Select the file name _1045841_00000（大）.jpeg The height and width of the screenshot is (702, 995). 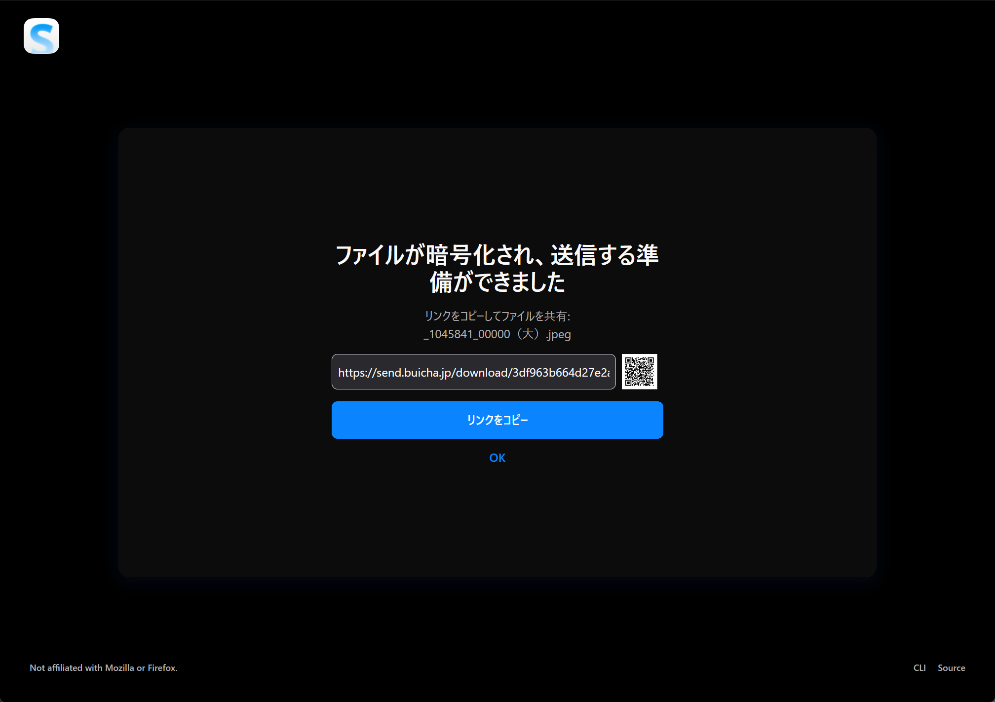point(497,334)
